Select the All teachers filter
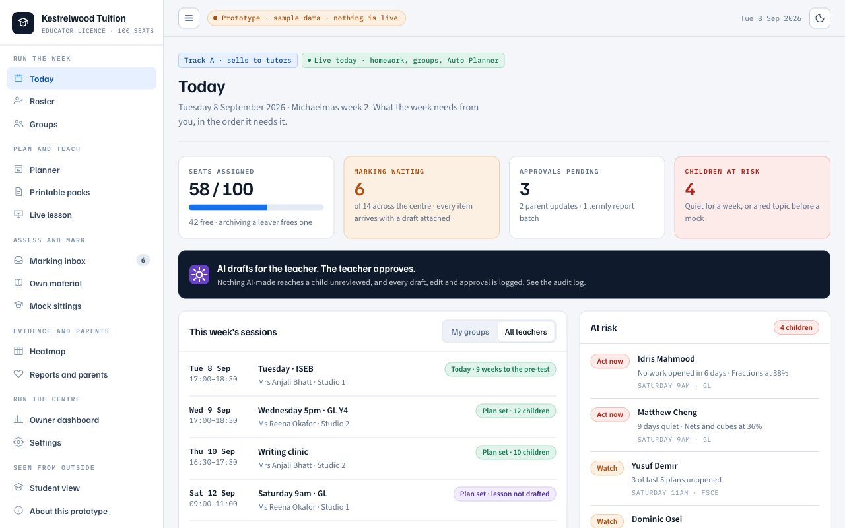Viewport: 845px width, 528px height. 525,332
